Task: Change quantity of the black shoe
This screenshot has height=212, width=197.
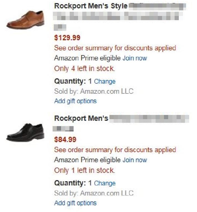Action: point(105,183)
